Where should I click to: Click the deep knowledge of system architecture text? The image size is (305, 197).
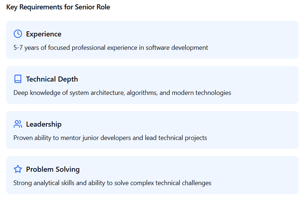[x=122, y=93]
